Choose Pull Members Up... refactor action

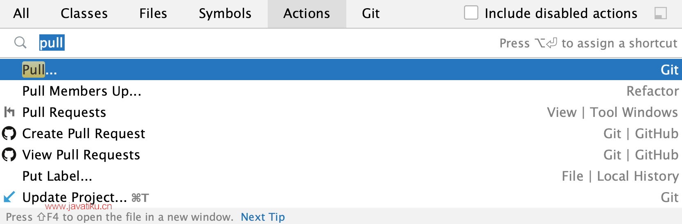341,91
